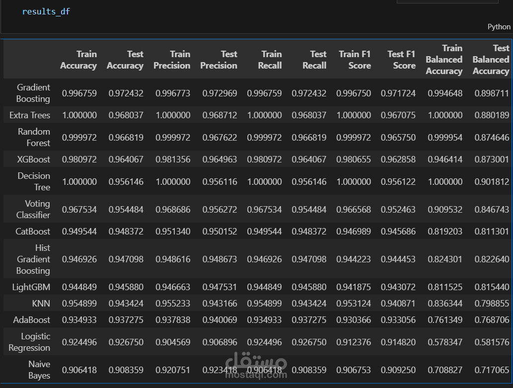Select the LightGBM row label
Image resolution: width=513 pixels, height=388 pixels.
(x=32, y=287)
